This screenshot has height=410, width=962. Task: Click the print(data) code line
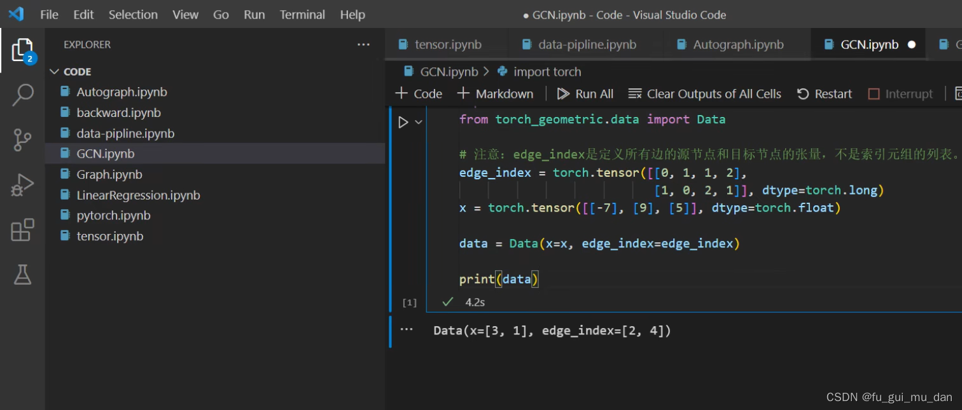[x=499, y=279]
